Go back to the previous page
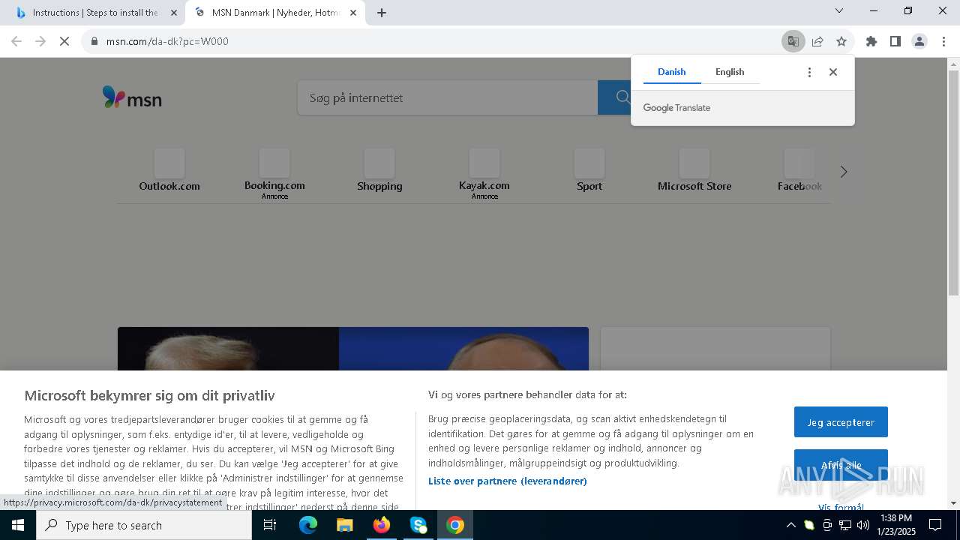 16,41
